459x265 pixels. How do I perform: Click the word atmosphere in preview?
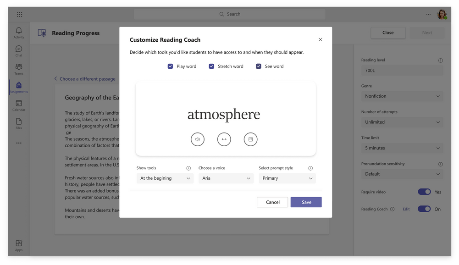224,115
